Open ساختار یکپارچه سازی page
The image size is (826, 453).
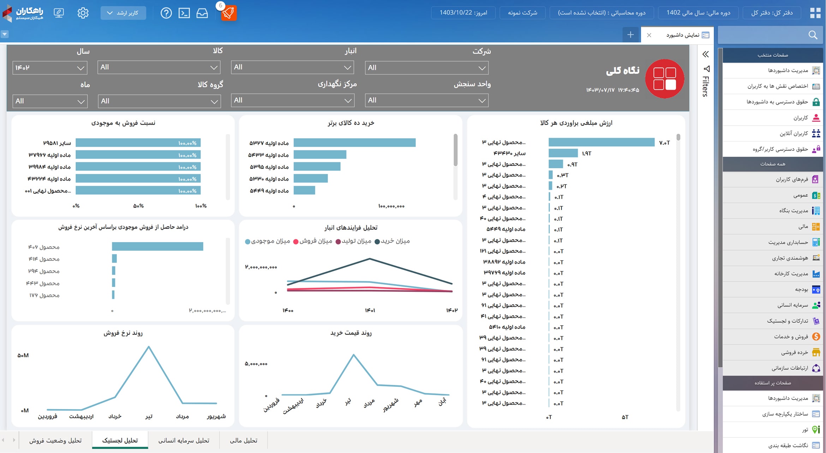772,414
